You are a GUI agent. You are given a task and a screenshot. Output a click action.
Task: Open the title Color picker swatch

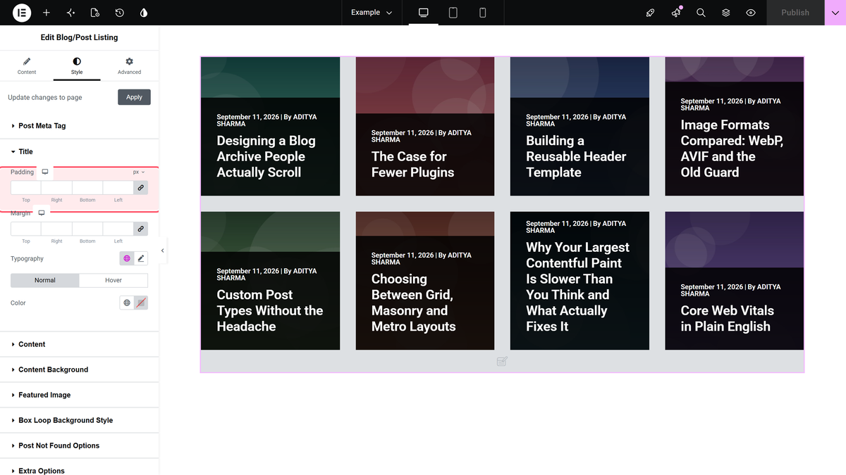coord(141,303)
